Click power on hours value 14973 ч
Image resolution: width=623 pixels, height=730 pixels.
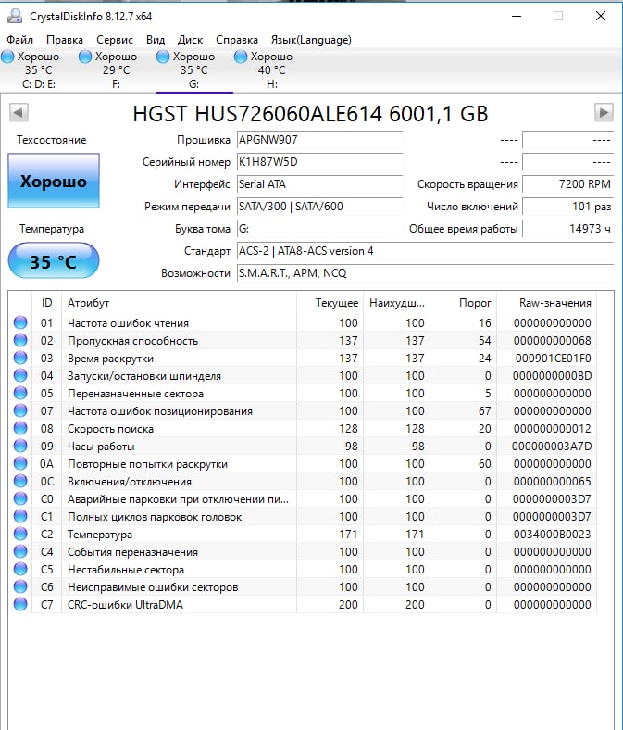(568, 229)
